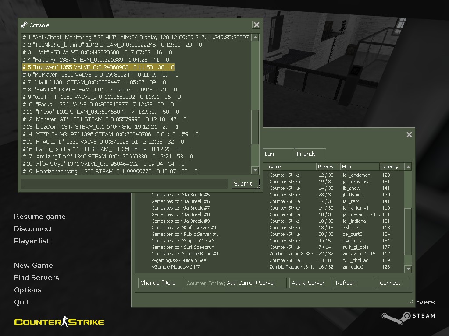Click the console scrollbar down arrow
Screen dimensions: 449x336
(255, 170)
